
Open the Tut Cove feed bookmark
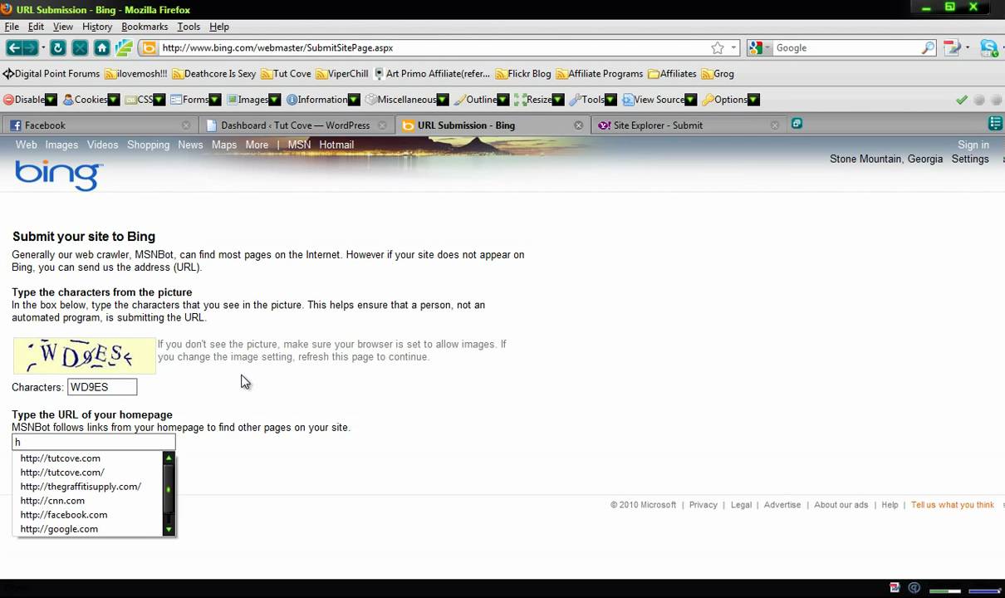click(x=286, y=74)
